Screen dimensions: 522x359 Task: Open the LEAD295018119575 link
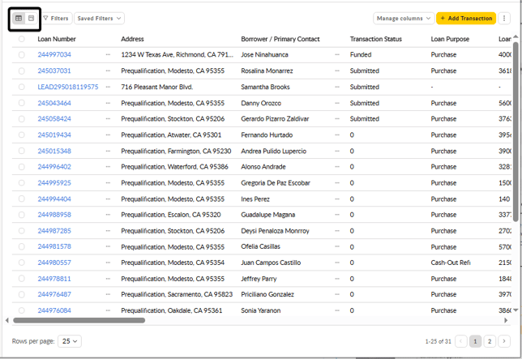point(68,87)
